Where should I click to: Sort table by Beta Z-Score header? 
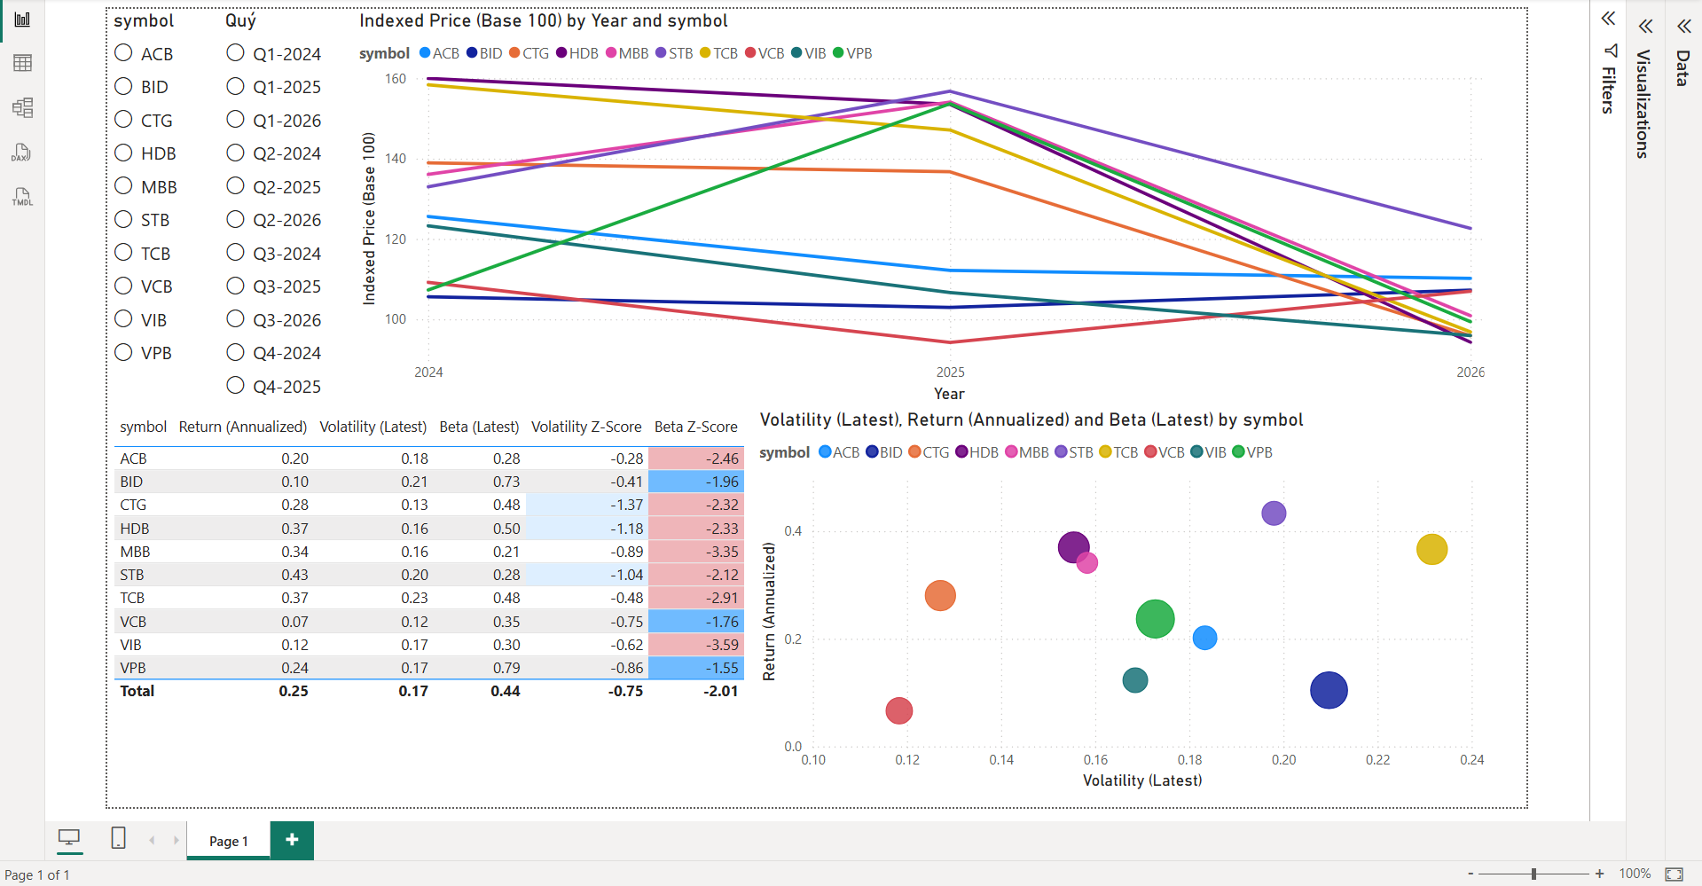(695, 427)
